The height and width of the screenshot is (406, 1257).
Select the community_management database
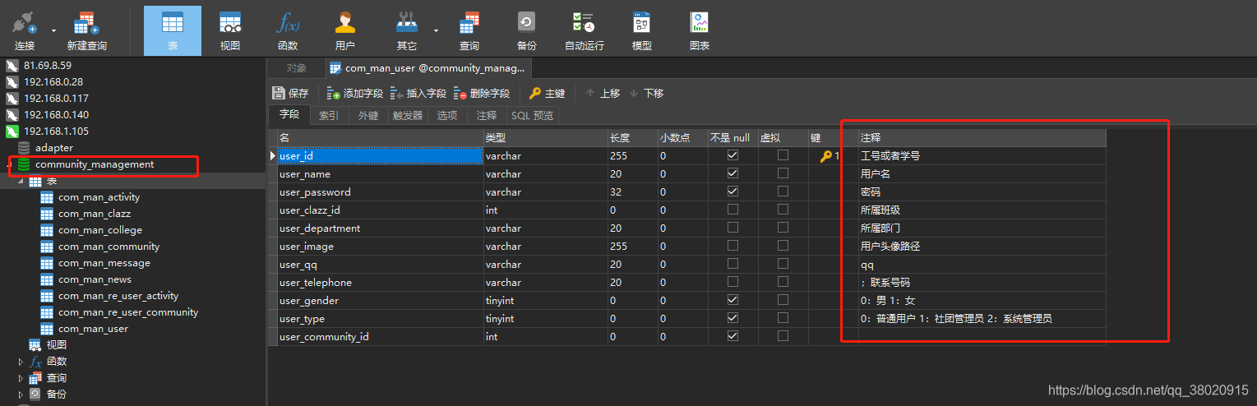(94, 164)
